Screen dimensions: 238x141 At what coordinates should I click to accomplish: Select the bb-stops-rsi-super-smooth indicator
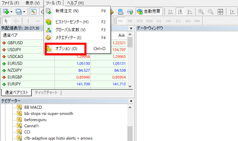[49, 114]
